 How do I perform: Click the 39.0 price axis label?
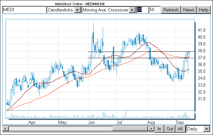tap(202, 44)
